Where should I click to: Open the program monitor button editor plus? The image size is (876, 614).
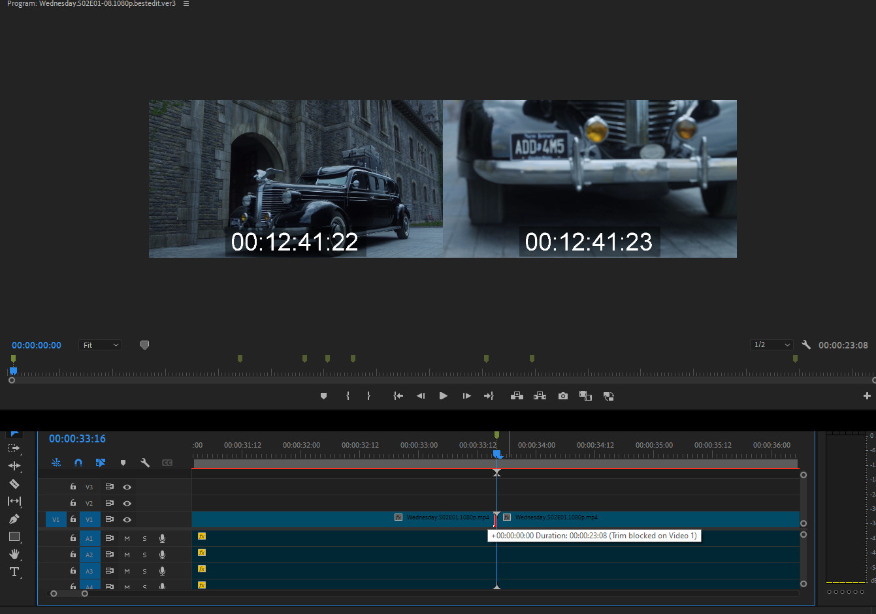point(867,396)
